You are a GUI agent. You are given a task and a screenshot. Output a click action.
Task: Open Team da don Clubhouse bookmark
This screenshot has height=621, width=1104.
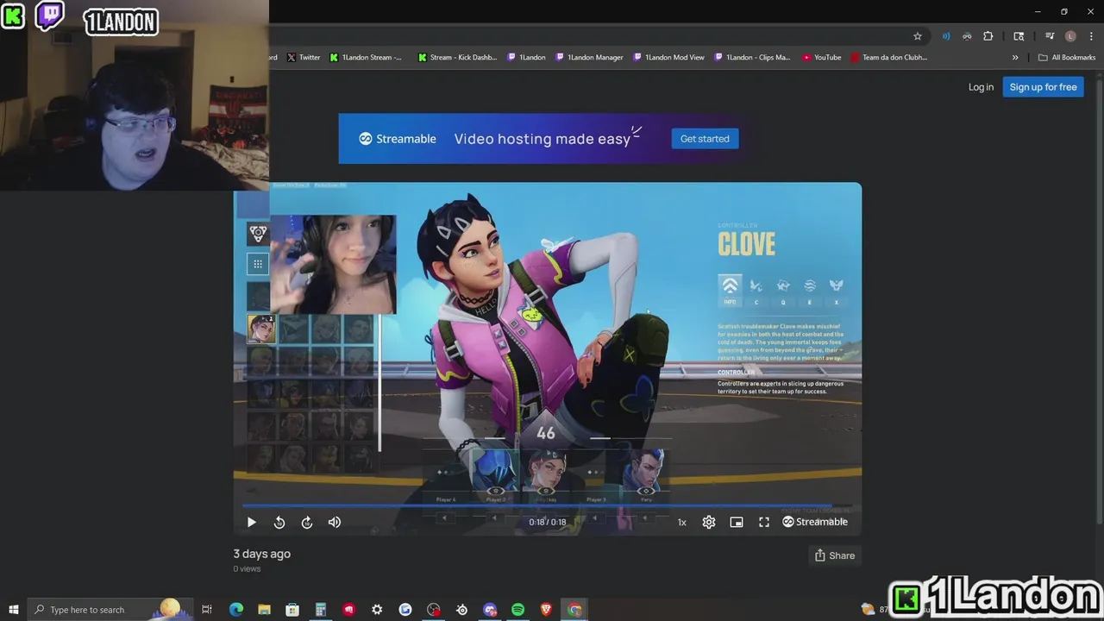pos(889,58)
